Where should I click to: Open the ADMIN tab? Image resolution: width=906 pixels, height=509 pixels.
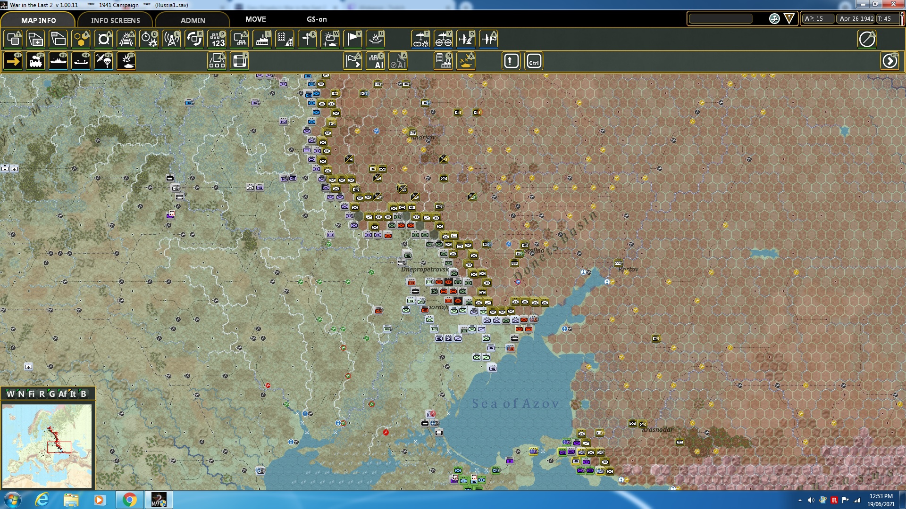click(x=193, y=20)
